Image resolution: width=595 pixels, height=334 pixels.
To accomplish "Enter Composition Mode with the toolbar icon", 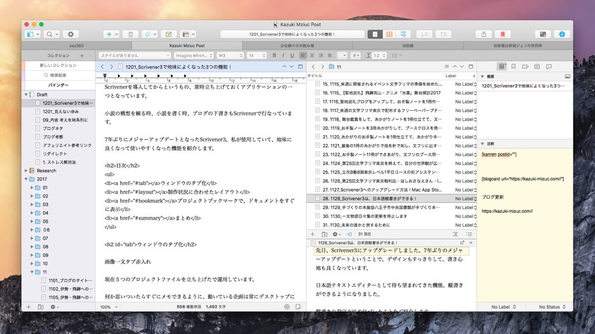I will tap(543, 34).
